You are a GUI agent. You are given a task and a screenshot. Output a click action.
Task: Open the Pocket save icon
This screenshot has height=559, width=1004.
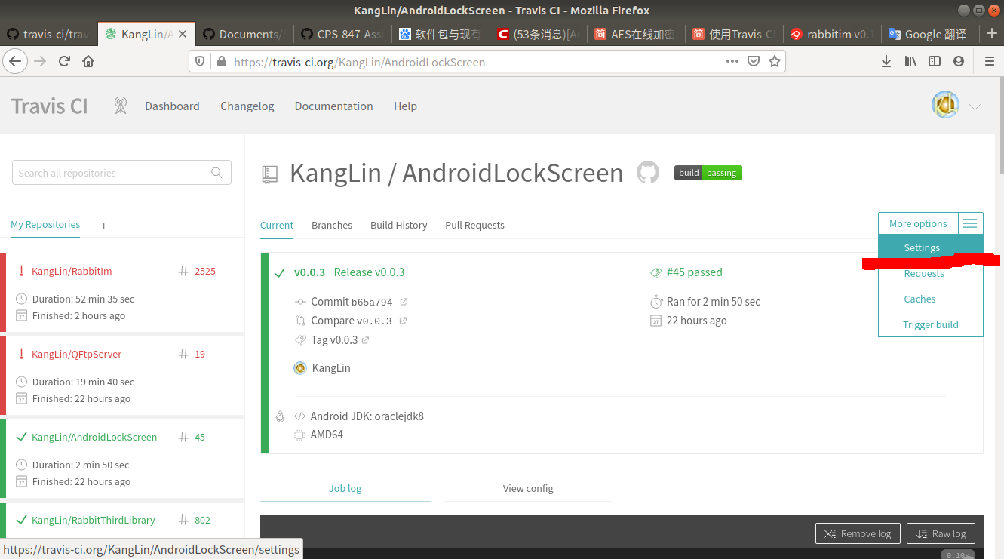pos(753,61)
